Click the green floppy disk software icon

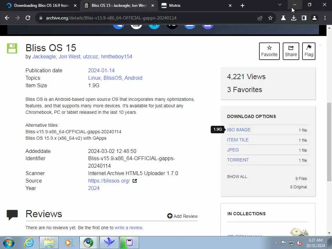(x=12, y=48)
